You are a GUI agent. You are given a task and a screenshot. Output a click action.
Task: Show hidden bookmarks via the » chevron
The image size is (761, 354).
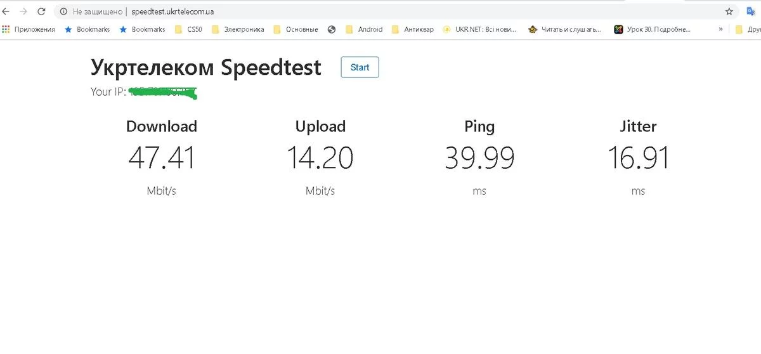click(x=720, y=29)
